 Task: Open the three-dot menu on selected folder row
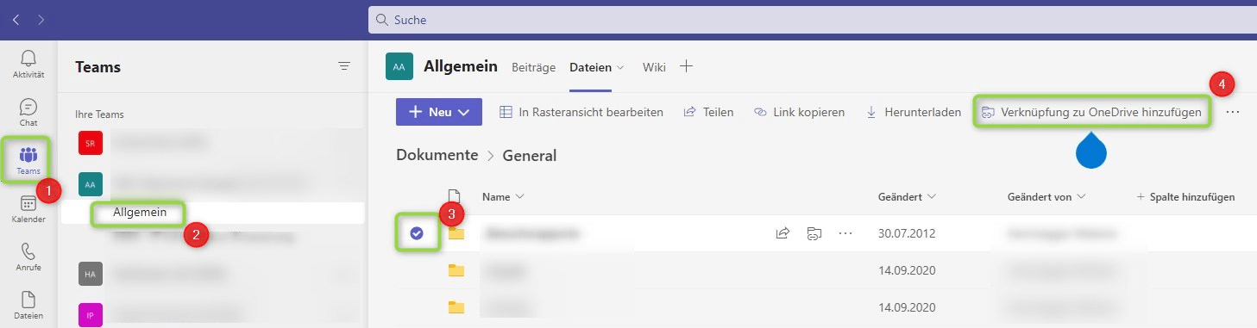pos(845,233)
